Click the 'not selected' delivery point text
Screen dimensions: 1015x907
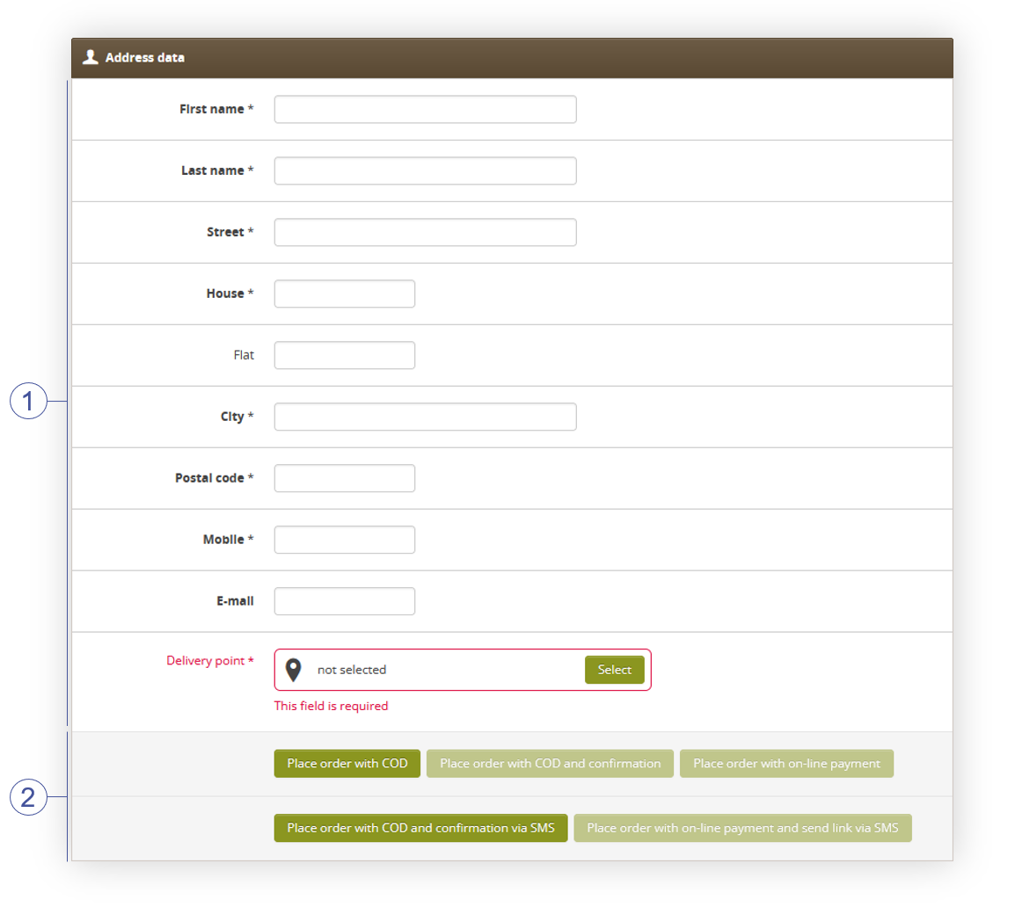pos(352,670)
